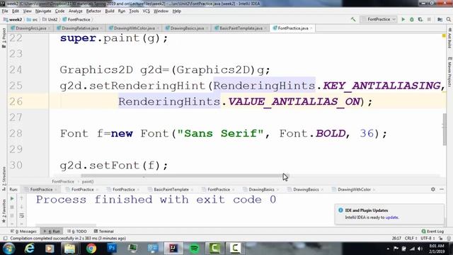Click the yellow warning indicator in editor gutter

tap(444, 36)
